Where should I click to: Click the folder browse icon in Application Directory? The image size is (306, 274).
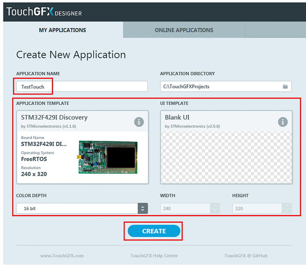pyautogui.click(x=286, y=87)
